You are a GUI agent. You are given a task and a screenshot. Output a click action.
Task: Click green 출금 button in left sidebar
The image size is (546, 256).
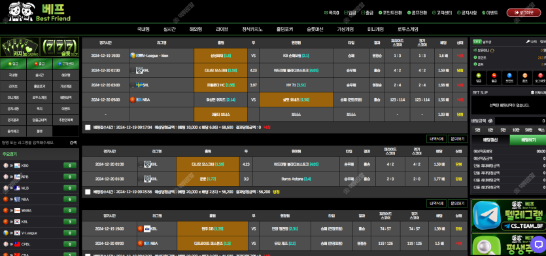point(40,64)
